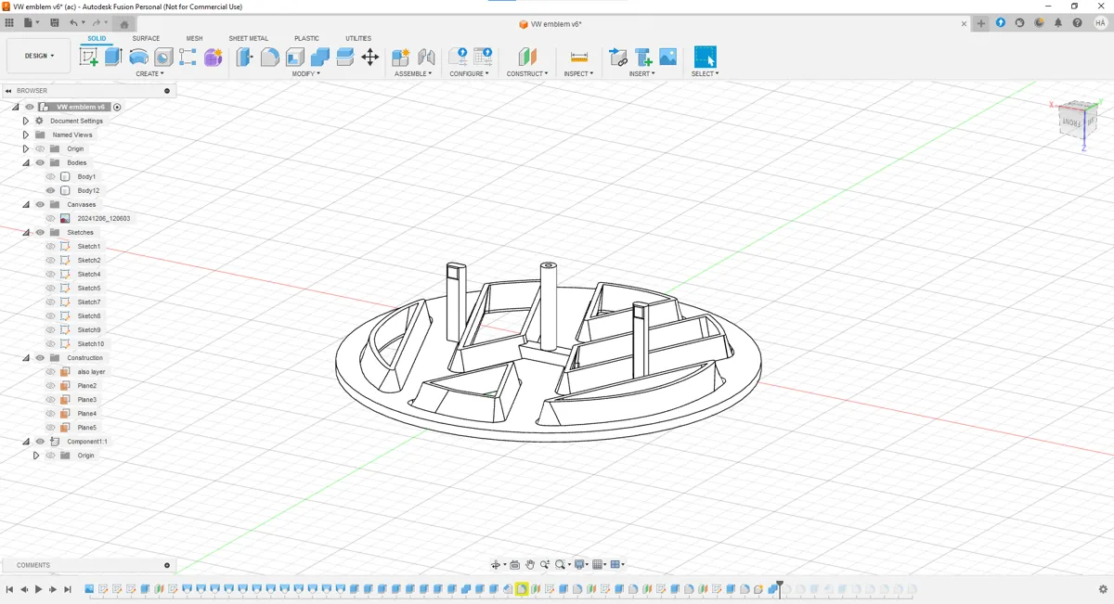Viewport: 1114px width, 604px height.
Task: Open the INSERT menu
Action: [641, 73]
